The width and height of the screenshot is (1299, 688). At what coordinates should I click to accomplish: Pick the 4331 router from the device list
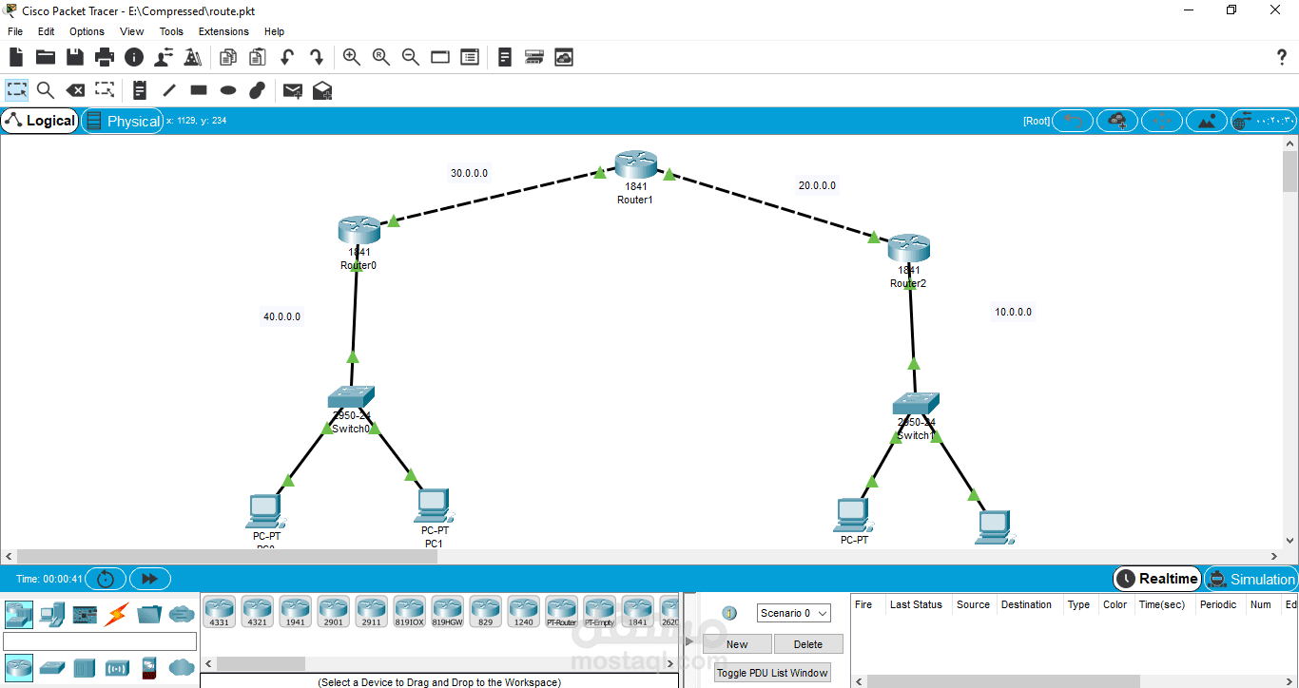(x=220, y=611)
